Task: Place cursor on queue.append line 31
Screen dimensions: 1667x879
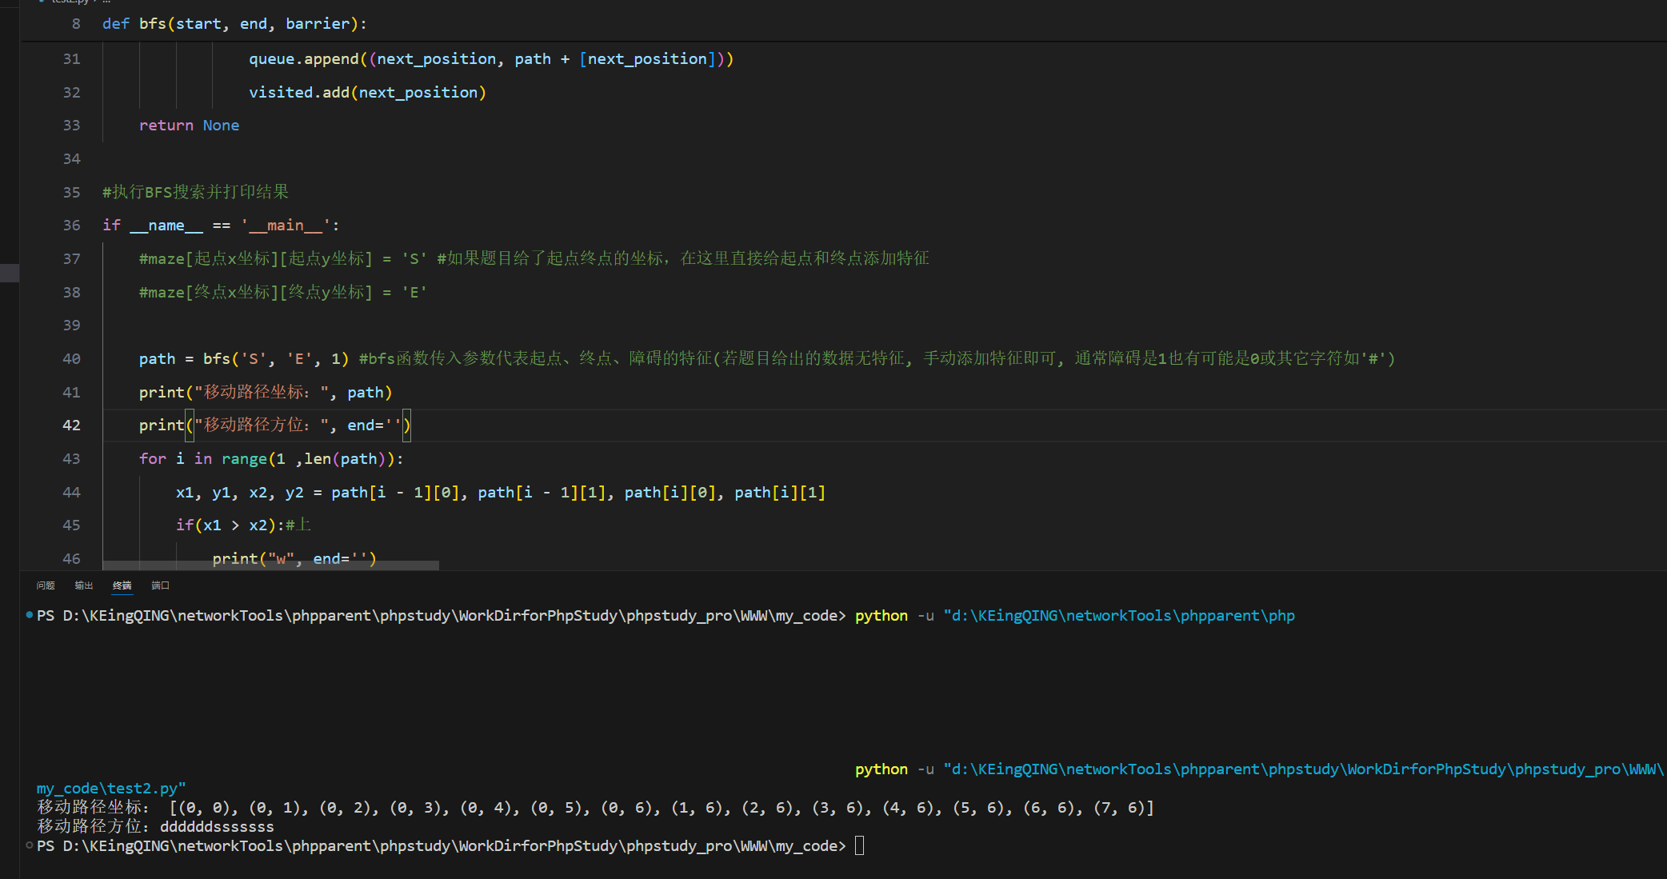Action: [491, 59]
